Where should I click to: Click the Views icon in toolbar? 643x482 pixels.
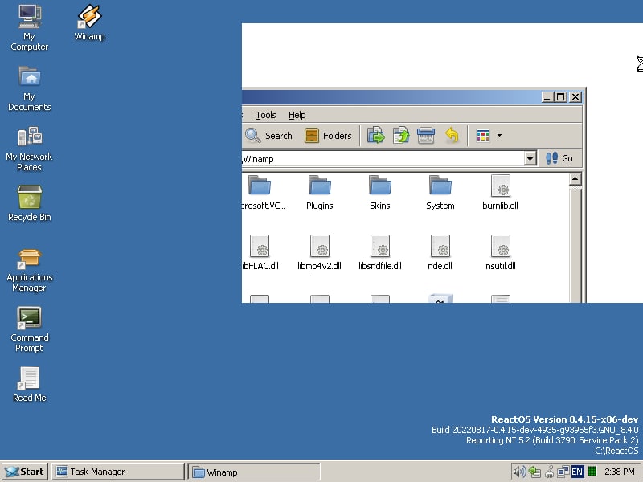(483, 136)
